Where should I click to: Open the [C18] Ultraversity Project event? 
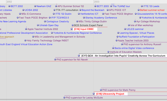click(111, 94)
